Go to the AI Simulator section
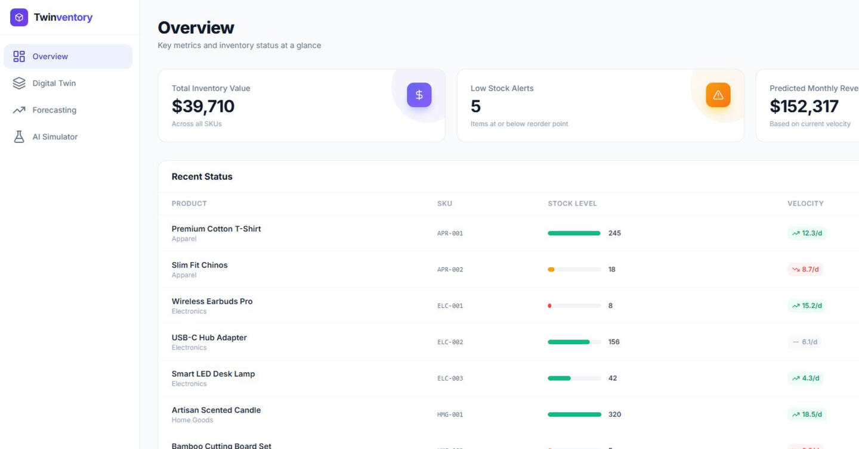Screen dimensions: 859x449 [55, 137]
